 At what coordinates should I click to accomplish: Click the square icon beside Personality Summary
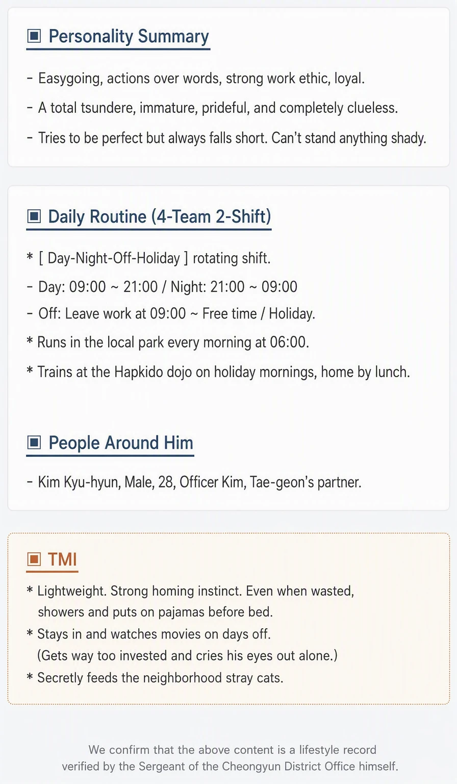coord(34,36)
